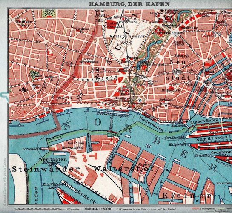This screenshot has width=232, height=213.
Task: Click the Maßstab 1:25.000 scale text
Action: [x=98, y=209]
